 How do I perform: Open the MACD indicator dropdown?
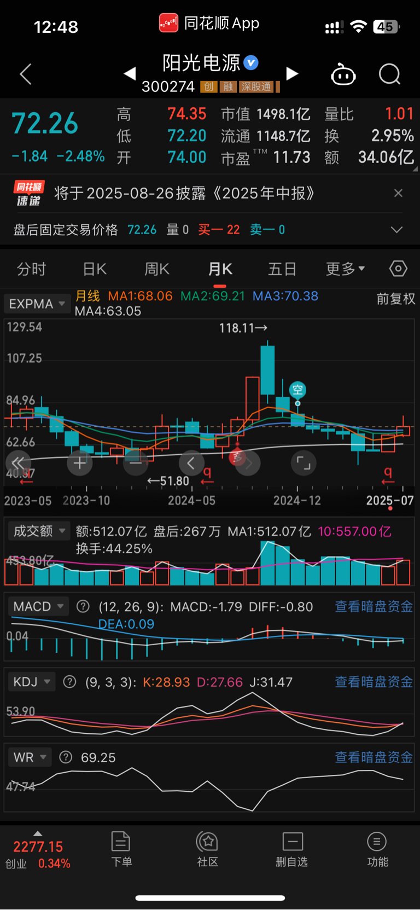(38, 606)
